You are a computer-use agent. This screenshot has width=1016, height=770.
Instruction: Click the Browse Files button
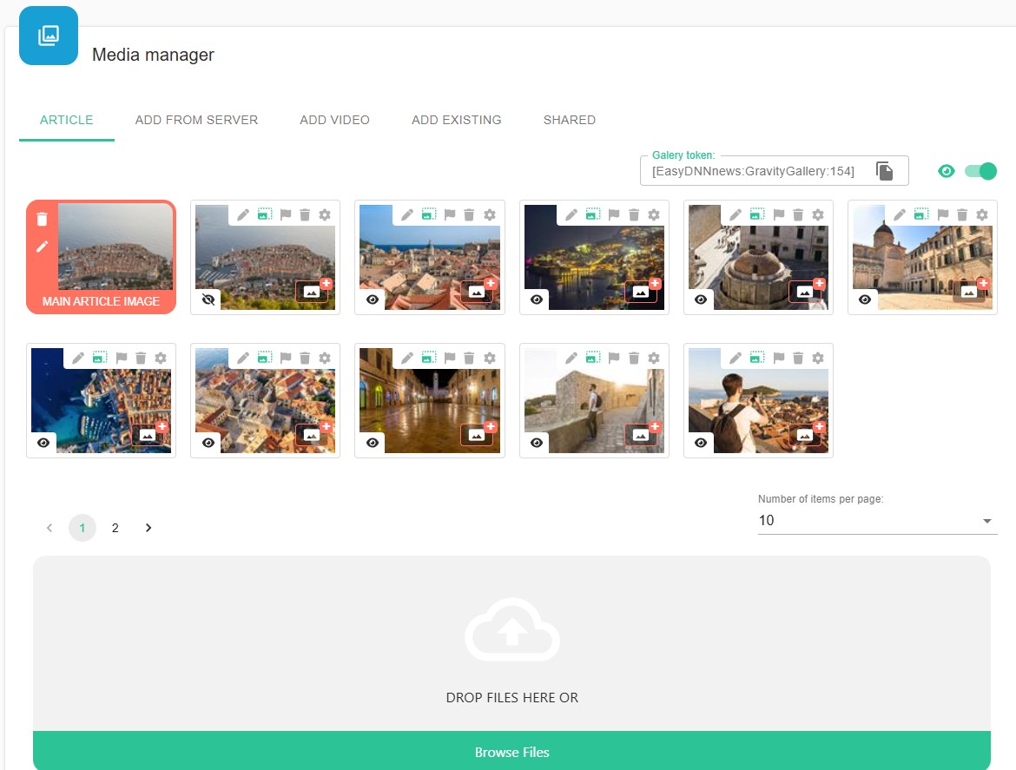coord(511,752)
